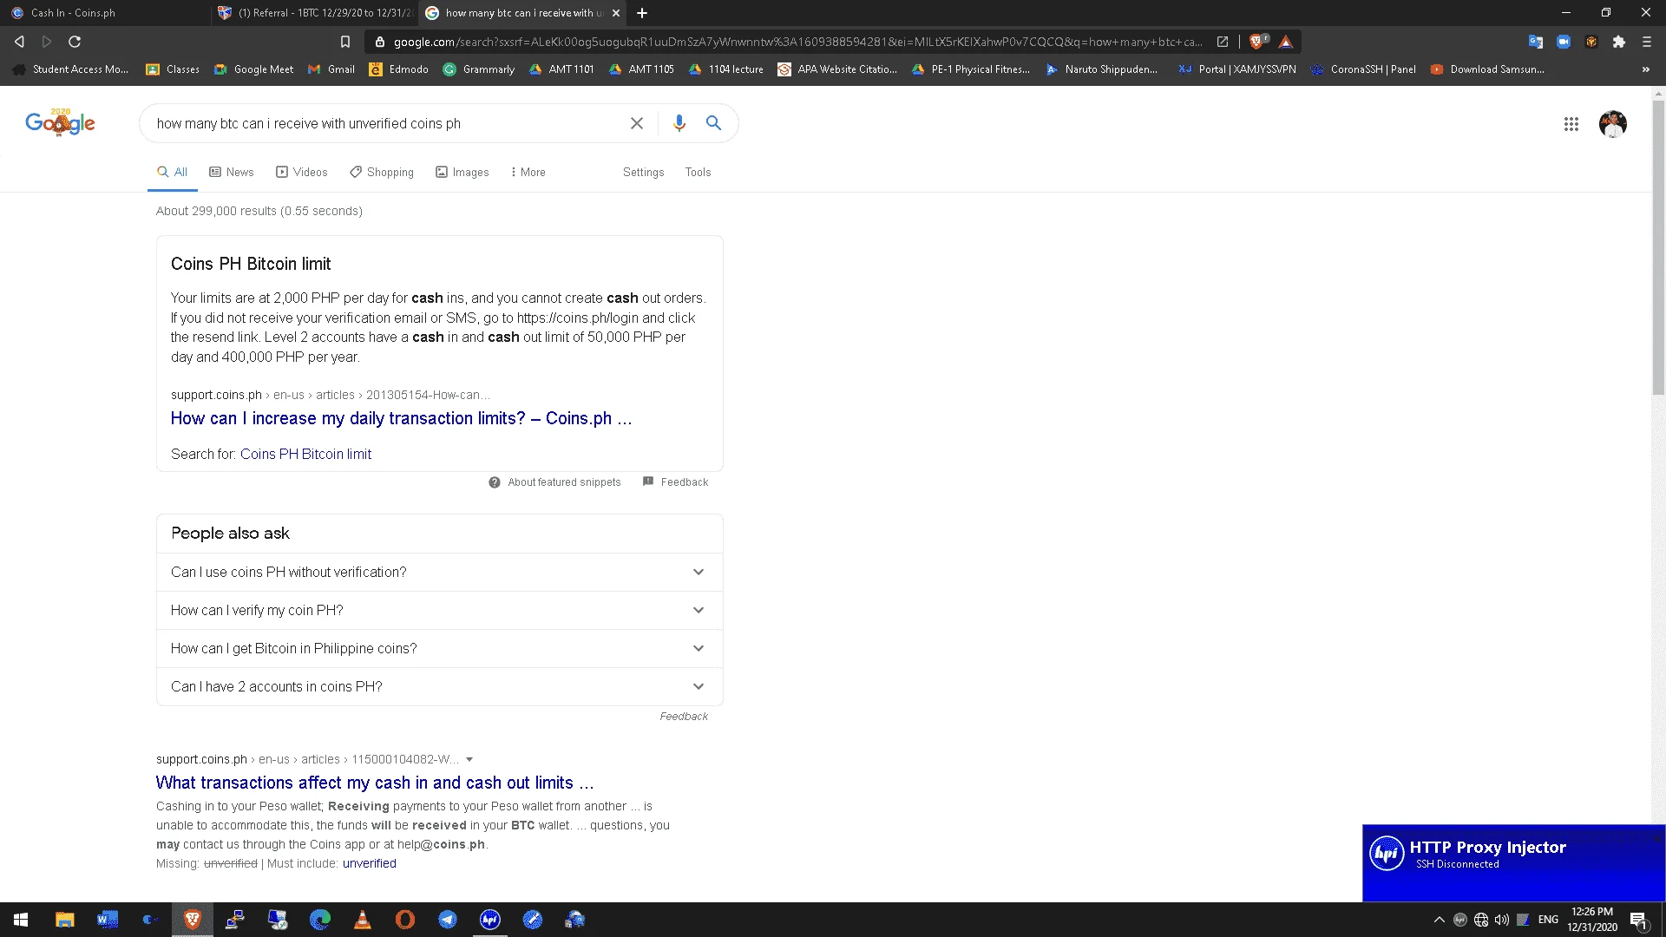Screen dimensions: 1666x937
Task: Click About featured snippets
Action: (555, 482)
